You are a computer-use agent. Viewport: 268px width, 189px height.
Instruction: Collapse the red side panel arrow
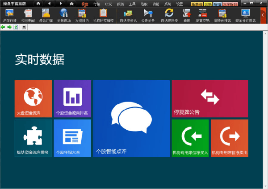point(264,15)
